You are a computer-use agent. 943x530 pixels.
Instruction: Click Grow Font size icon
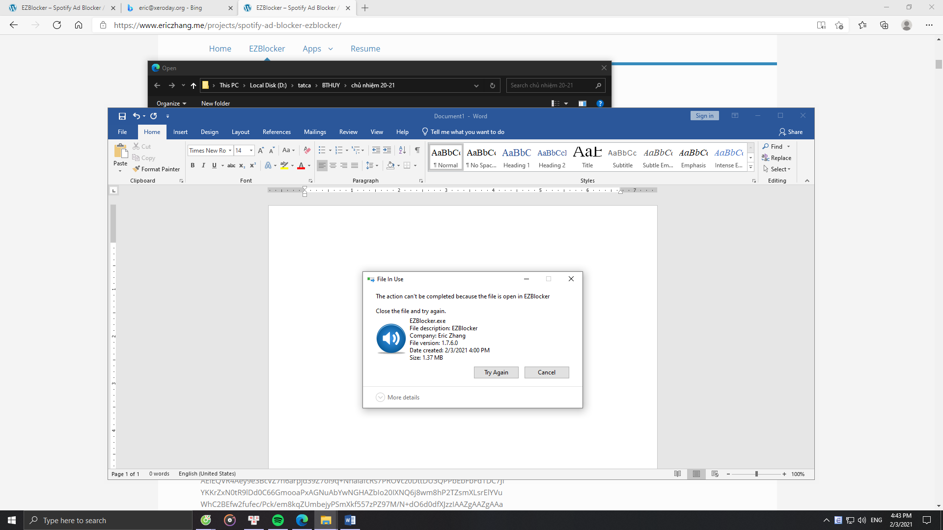click(261, 150)
